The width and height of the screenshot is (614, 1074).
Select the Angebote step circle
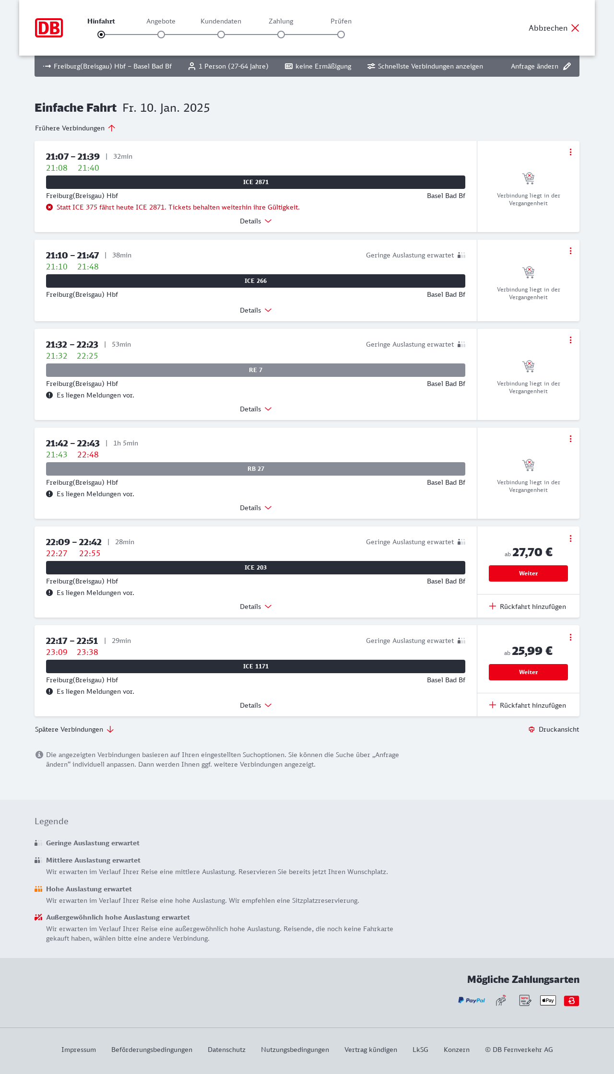pyautogui.click(x=161, y=35)
